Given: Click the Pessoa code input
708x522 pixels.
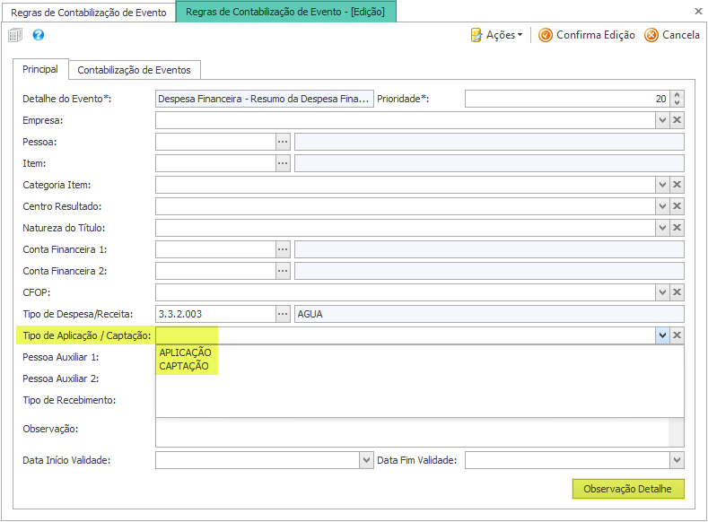Looking at the screenshot, I should pos(215,142).
